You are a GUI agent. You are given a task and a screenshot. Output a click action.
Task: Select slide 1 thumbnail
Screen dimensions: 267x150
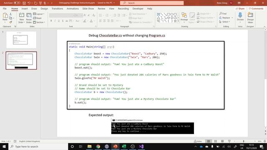(x=21, y=40)
